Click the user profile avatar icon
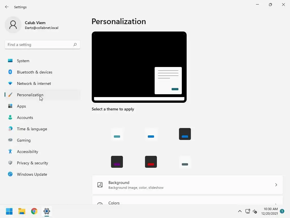Viewport: 290px width, 218px height. (x=13, y=25)
